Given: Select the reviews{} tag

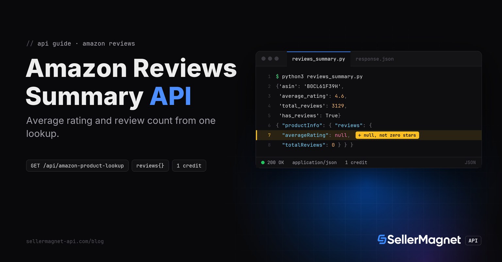Looking at the screenshot, I should [x=150, y=166].
